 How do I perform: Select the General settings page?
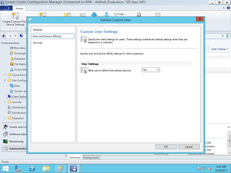tap(38, 30)
